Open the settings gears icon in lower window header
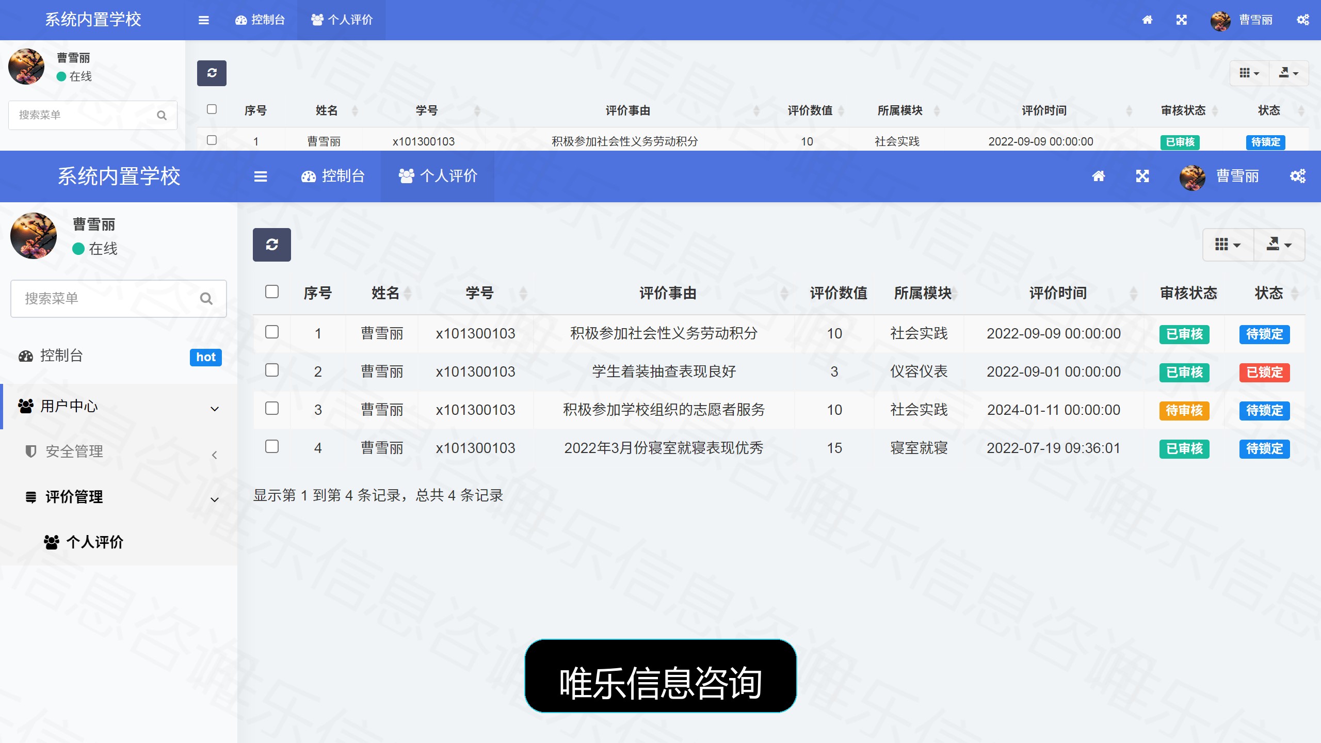The image size is (1321, 743). 1298,176
